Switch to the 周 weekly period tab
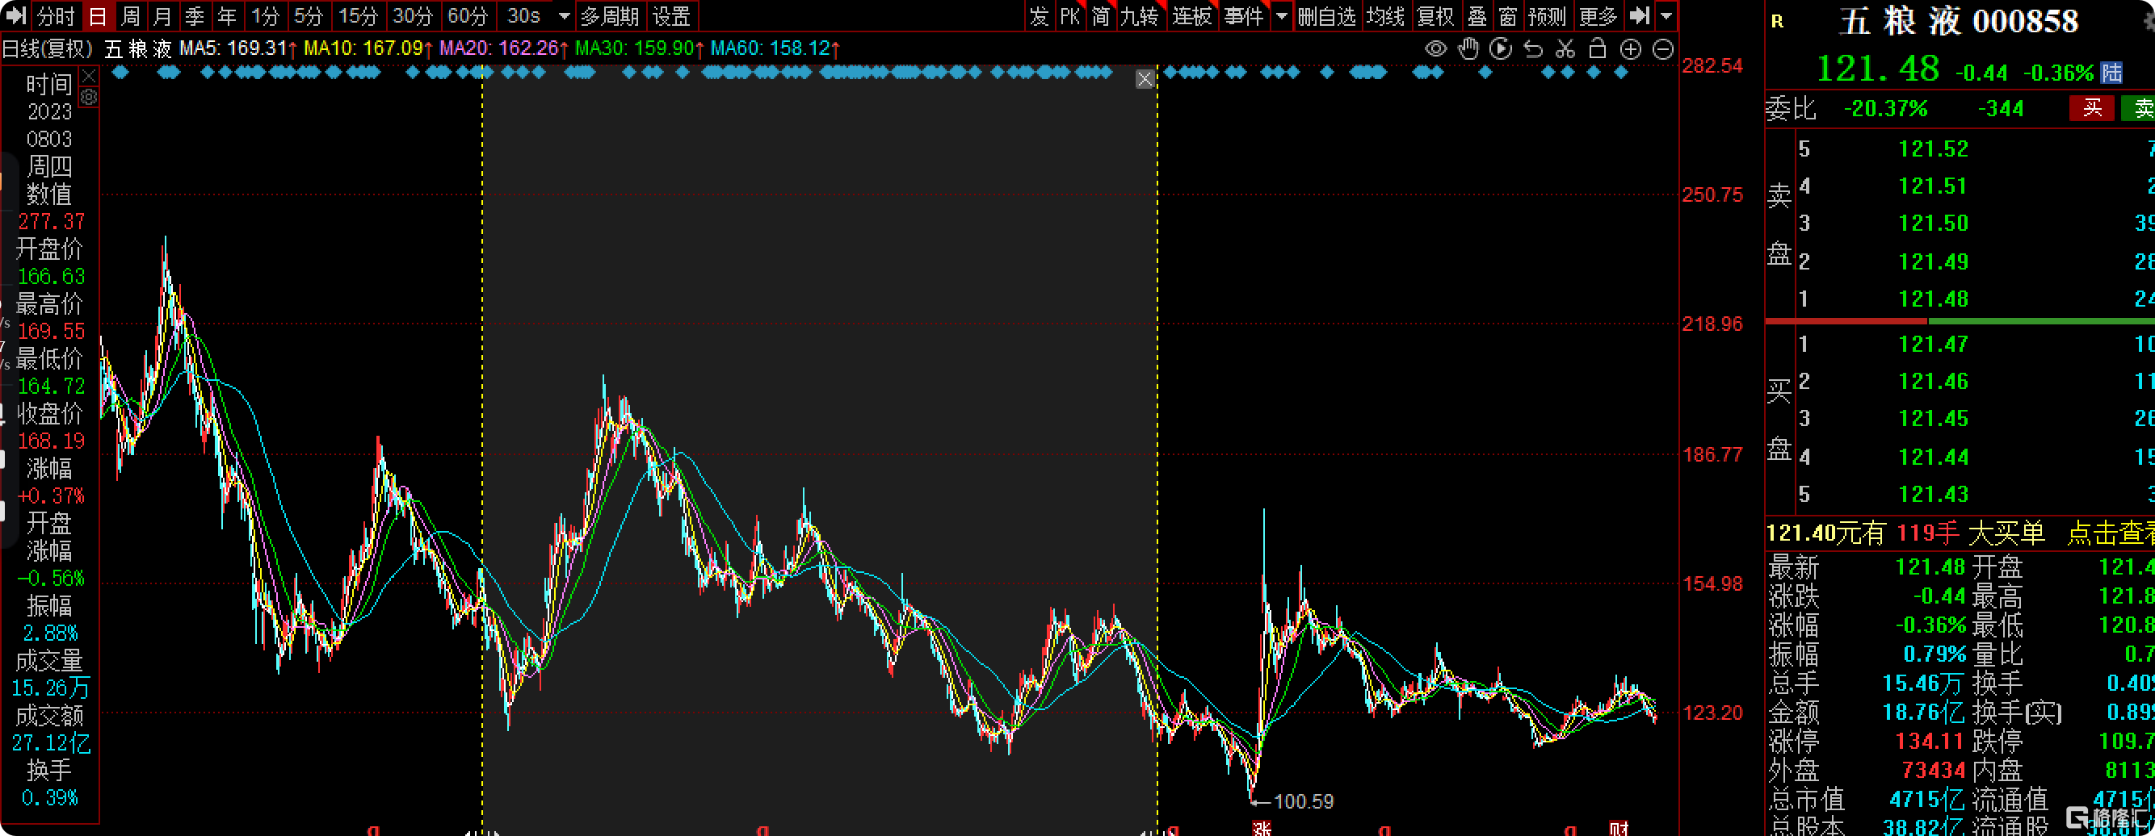 pyautogui.click(x=131, y=16)
